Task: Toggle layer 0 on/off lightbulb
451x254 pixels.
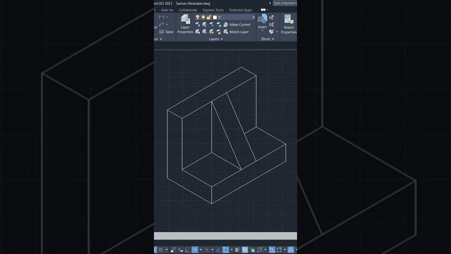Action: pos(198,17)
